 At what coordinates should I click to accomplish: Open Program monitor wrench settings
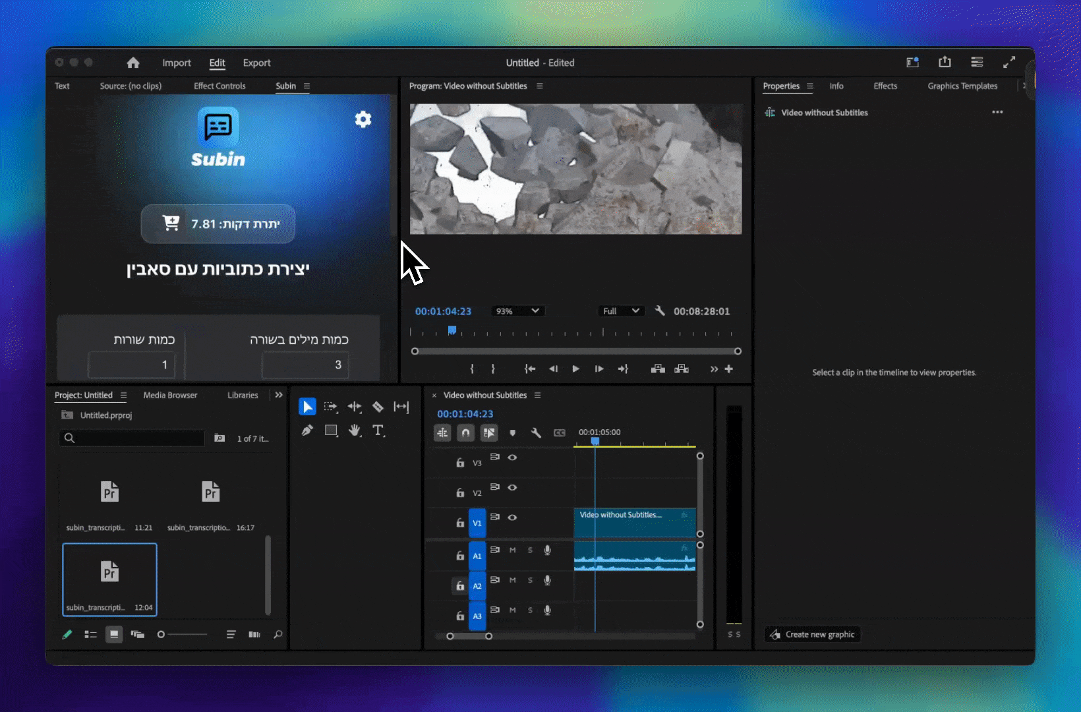click(660, 311)
